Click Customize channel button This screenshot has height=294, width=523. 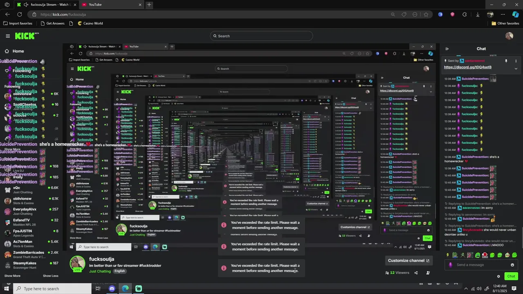pyautogui.click(x=409, y=261)
